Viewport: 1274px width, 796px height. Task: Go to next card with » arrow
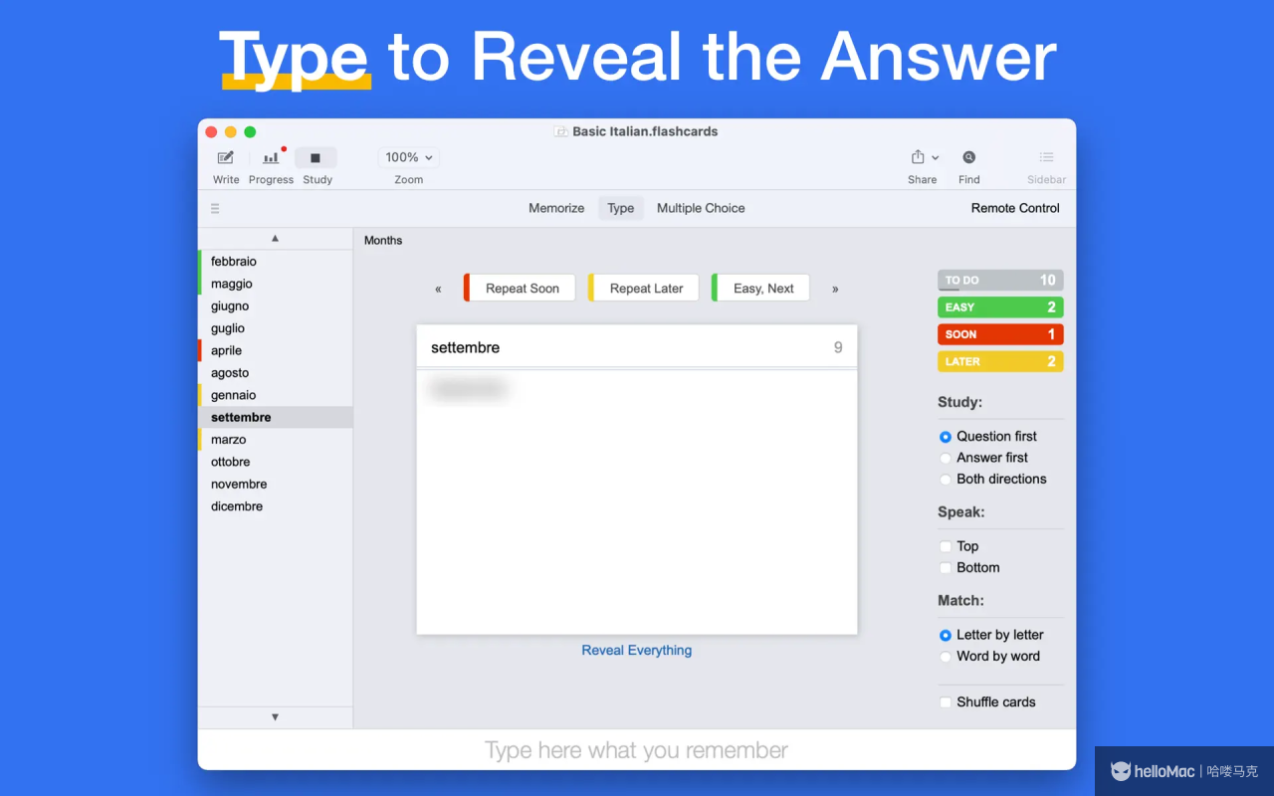click(x=835, y=290)
